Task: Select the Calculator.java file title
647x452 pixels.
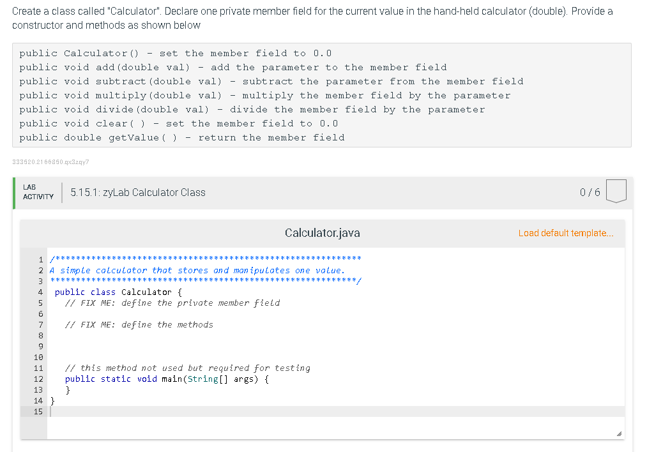Action: [323, 233]
